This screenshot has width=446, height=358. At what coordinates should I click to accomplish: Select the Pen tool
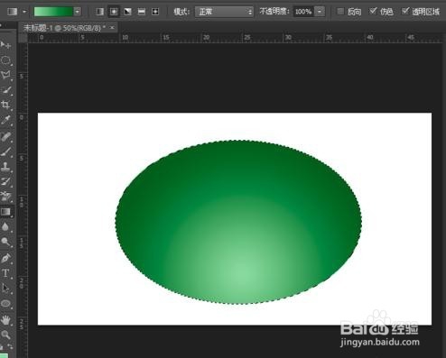click(x=5, y=258)
